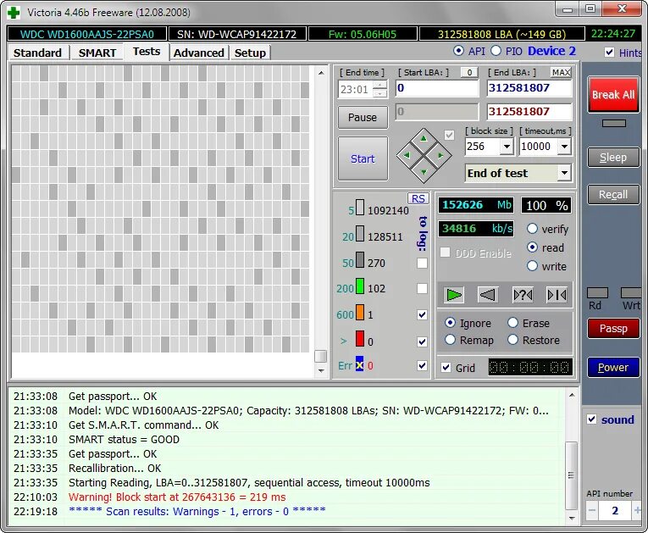Switch to the SMART tab
648x533 pixels.
tap(97, 53)
